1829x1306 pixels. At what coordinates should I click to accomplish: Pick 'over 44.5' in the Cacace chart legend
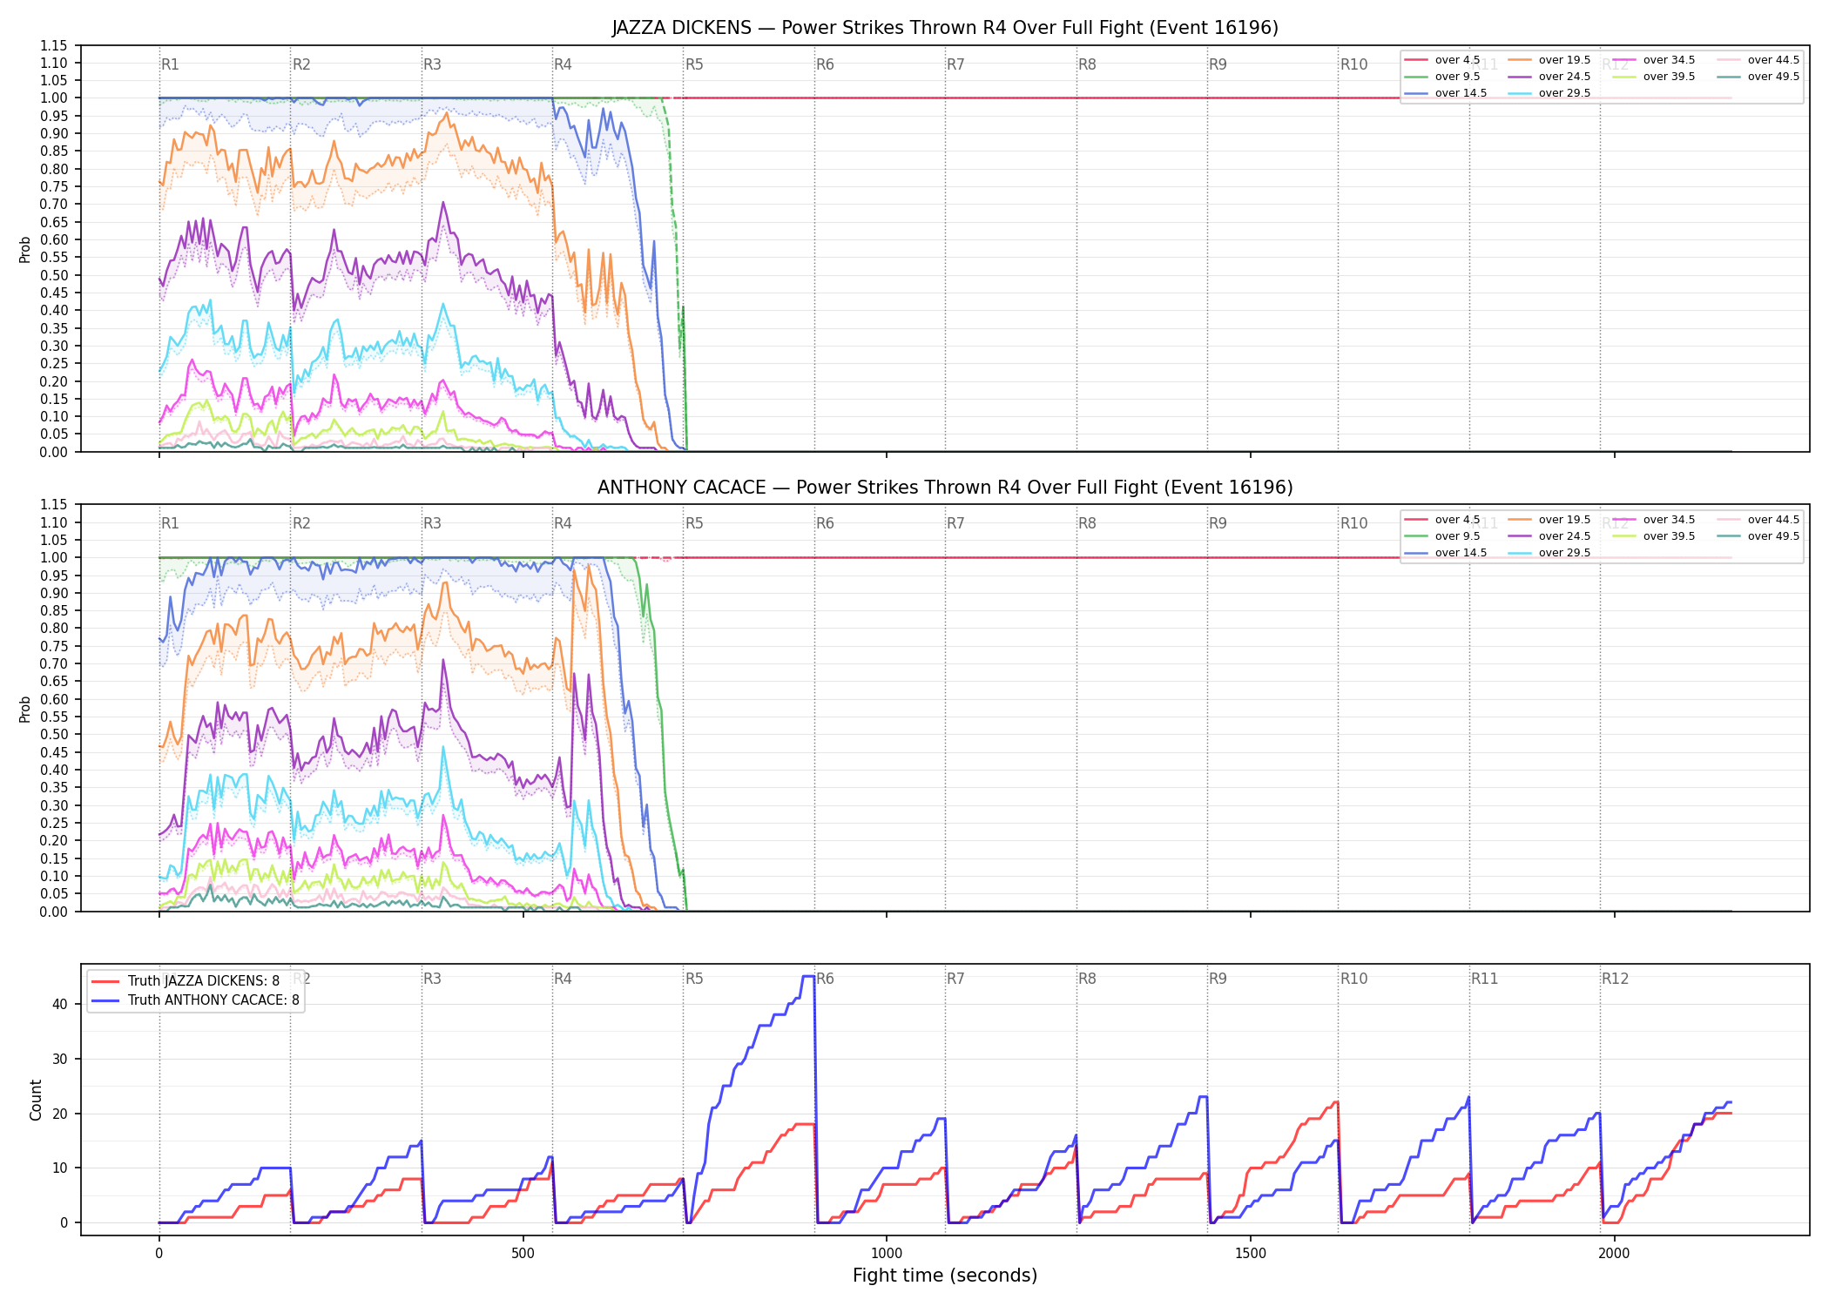pos(1758,520)
